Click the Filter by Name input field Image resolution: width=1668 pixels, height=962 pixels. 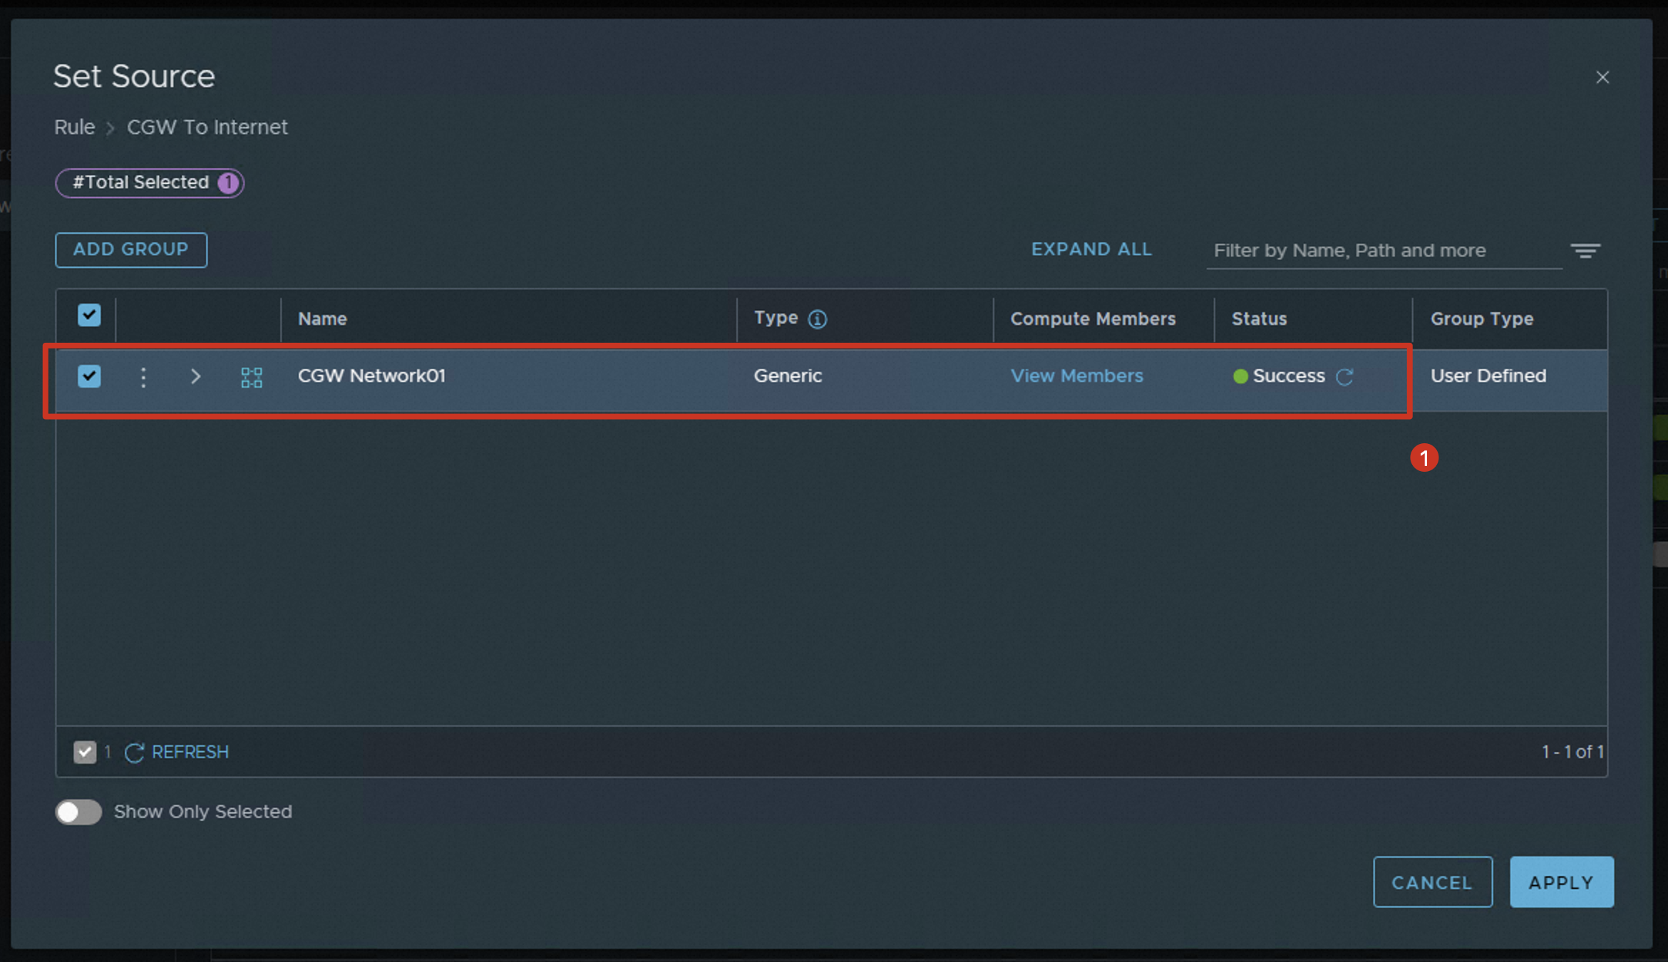1383,251
